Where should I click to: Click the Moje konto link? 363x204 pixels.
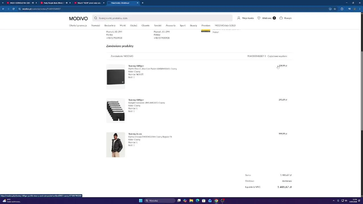pos(248,18)
